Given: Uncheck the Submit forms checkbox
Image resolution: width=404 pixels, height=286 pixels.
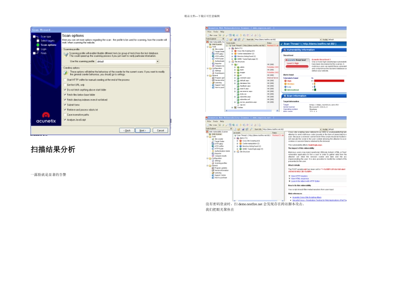Looking at the screenshot, I should [x=65, y=105].
